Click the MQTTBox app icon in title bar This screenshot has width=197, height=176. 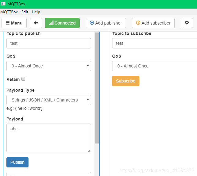(x=3, y=4)
